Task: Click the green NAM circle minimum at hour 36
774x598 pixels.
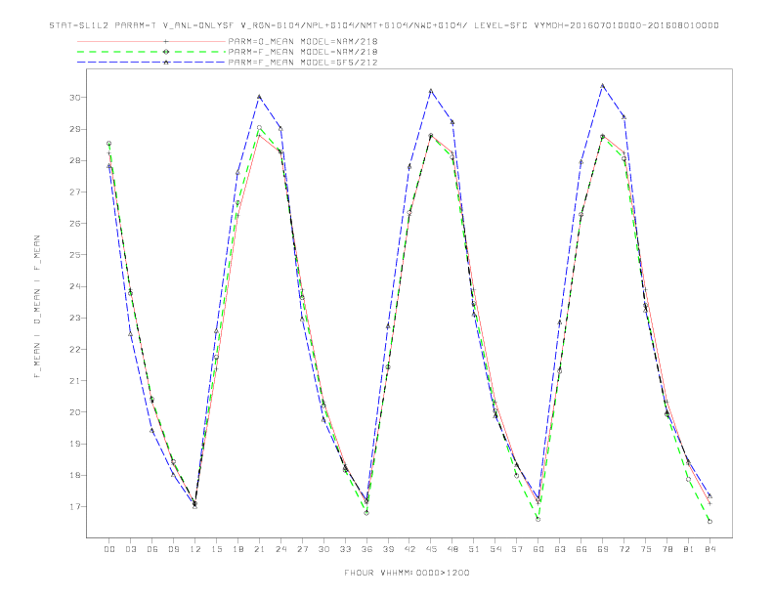Action: (x=366, y=513)
